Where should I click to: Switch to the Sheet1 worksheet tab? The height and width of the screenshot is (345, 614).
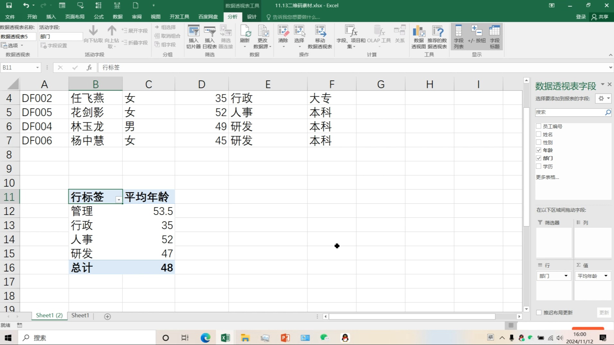click(80, 315)
